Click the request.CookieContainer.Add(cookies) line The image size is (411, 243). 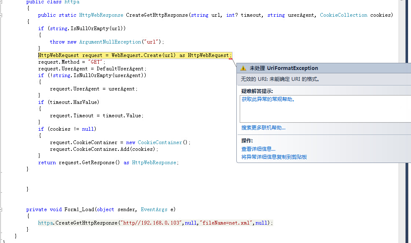pos(104,149)
